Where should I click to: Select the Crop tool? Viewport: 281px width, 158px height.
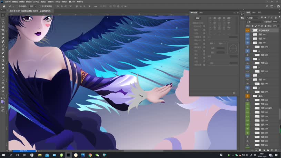tap(3, 30)
